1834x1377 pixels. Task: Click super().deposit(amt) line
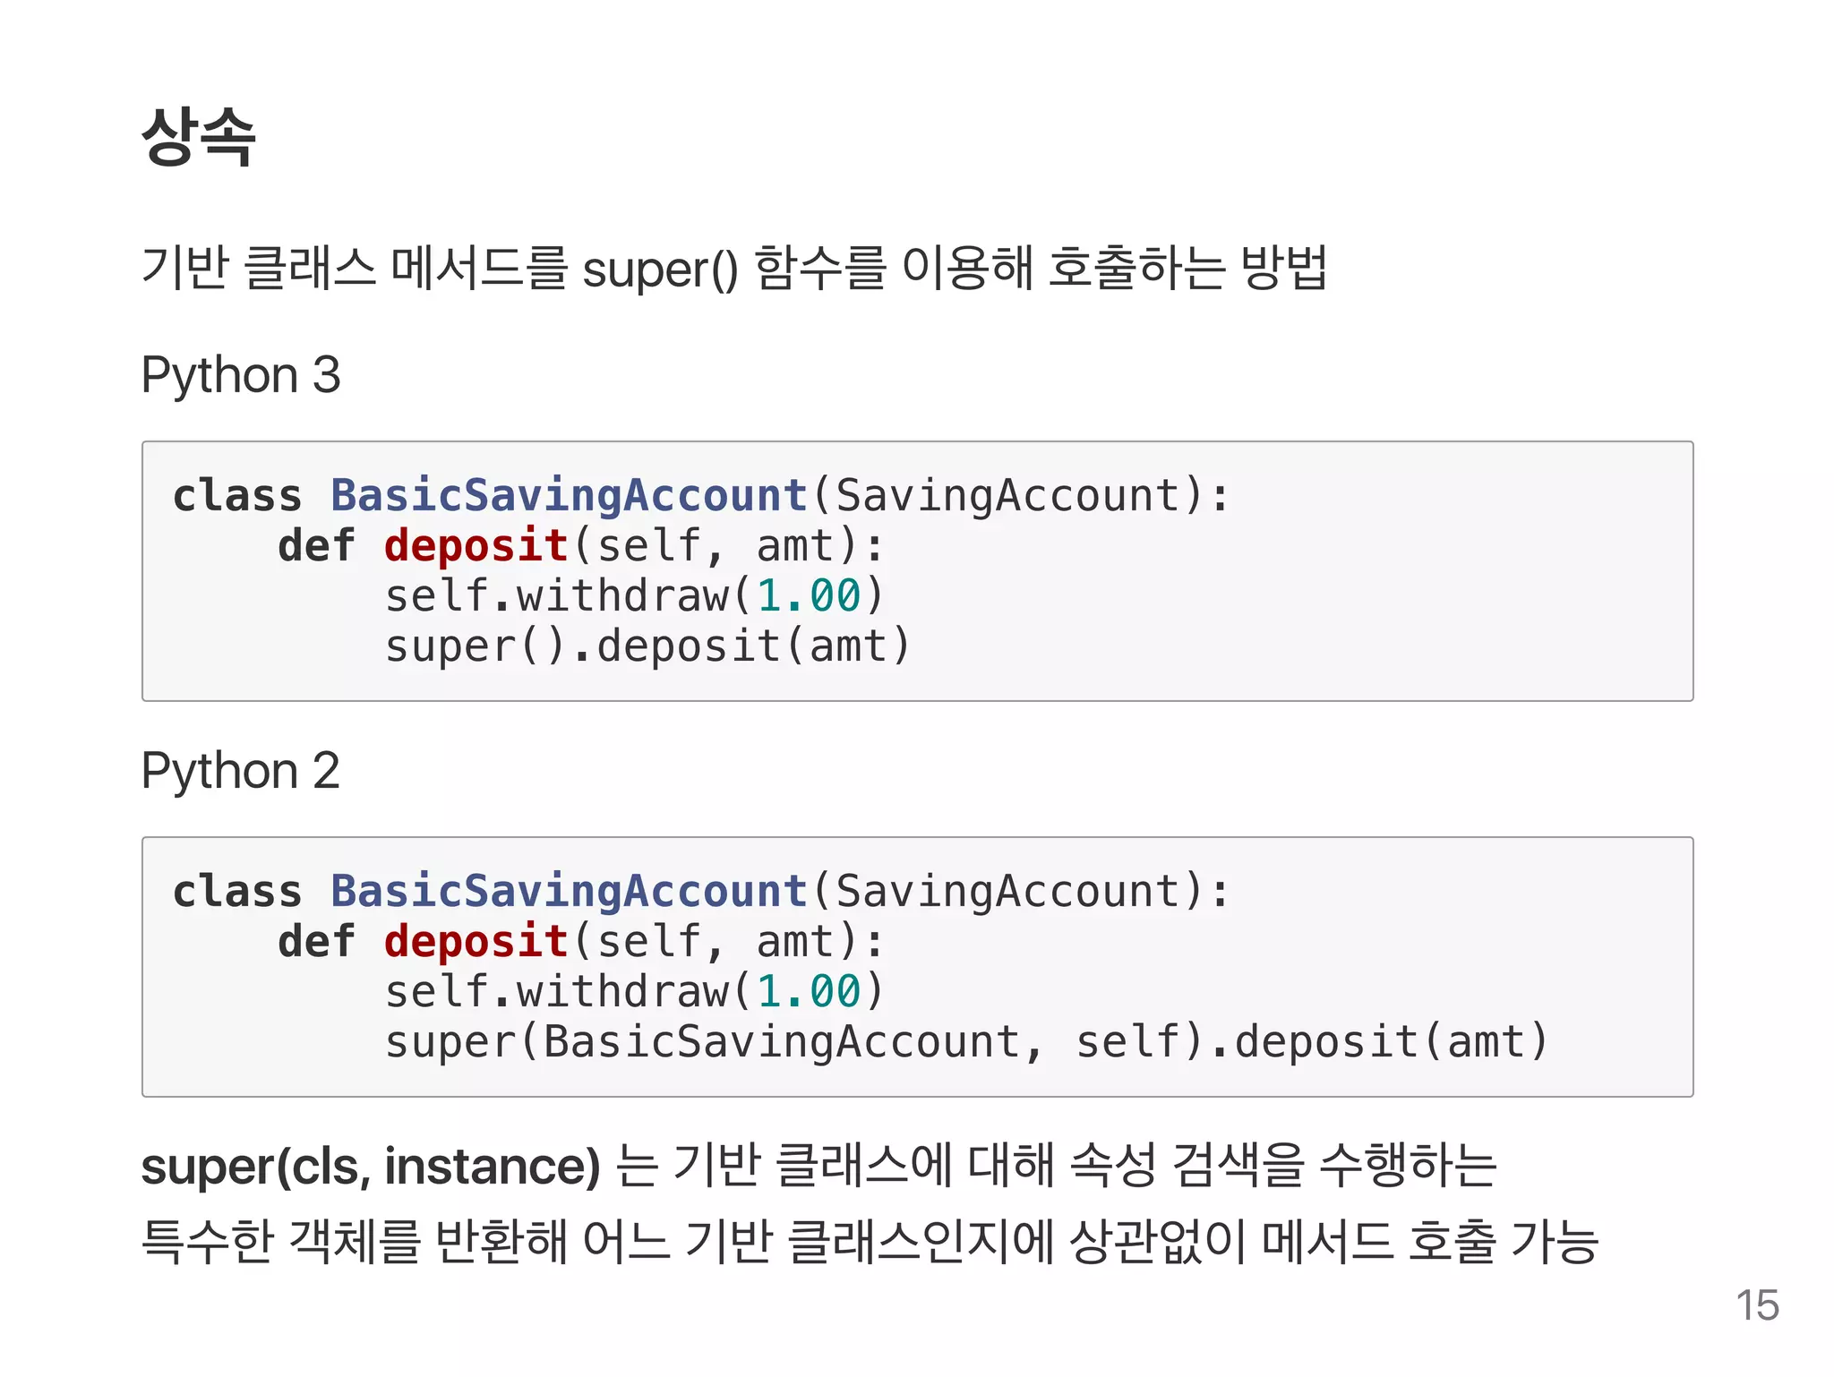coord(647,646)
